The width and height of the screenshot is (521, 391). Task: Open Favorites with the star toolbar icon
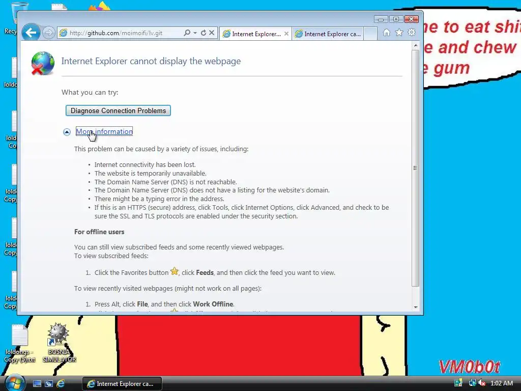[399, 33]
